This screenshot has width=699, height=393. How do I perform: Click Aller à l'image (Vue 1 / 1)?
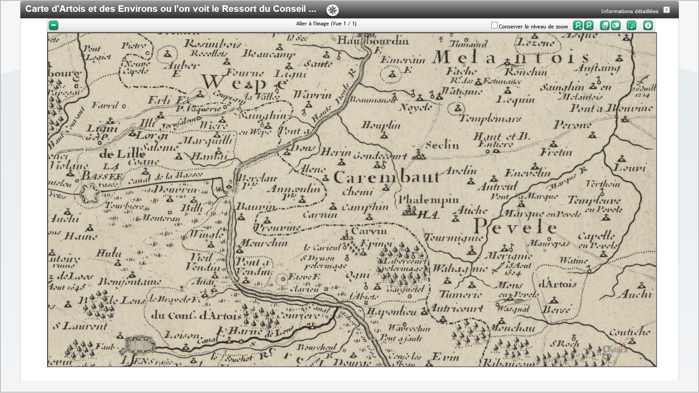point(326,24)
